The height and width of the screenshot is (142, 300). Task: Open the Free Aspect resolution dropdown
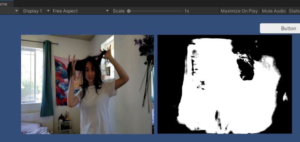(81, 11)
